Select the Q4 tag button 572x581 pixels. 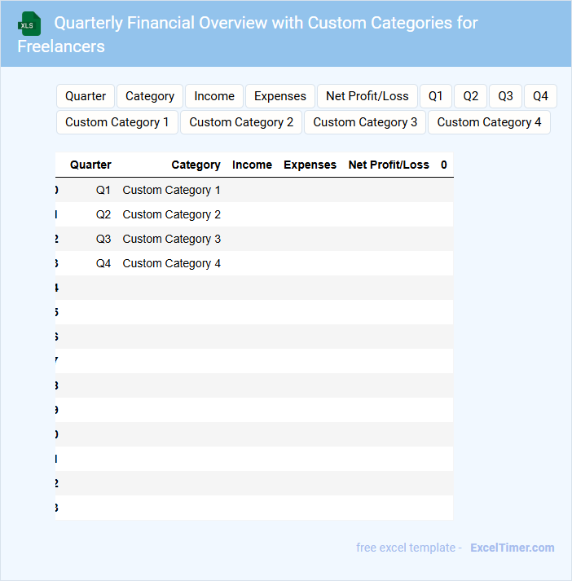(x=541, y=96)
